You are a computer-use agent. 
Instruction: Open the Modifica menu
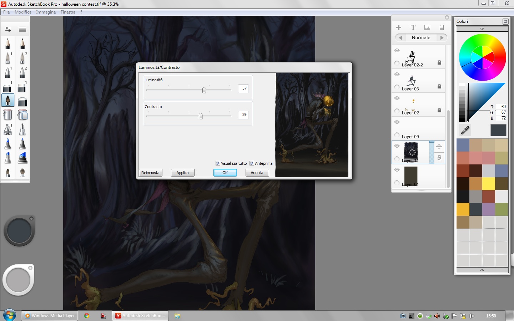pos(23,12)
